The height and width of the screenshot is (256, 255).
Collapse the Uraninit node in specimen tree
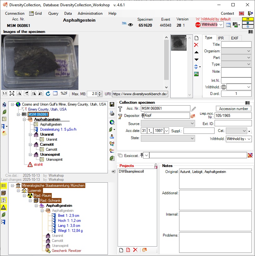[x=30, y=134]
